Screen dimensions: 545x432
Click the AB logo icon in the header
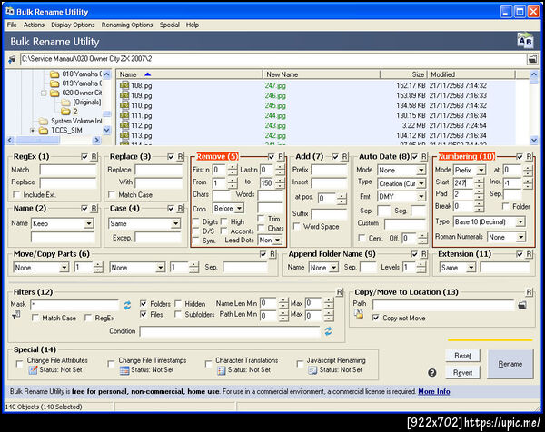coord(524,41)
